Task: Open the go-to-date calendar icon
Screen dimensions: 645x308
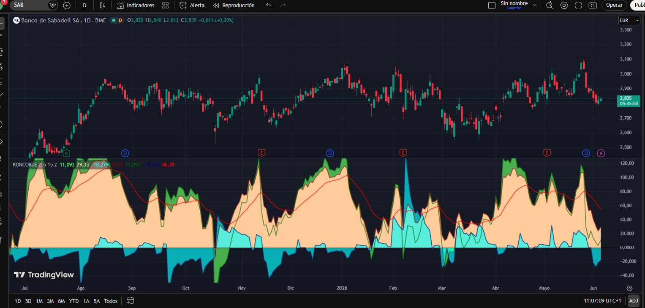Action: [x=130, y=301]
